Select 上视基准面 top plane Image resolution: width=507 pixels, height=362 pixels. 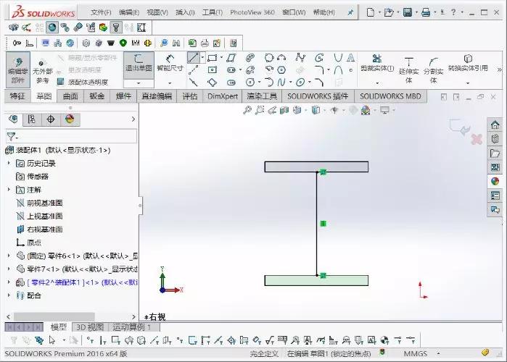39,216
